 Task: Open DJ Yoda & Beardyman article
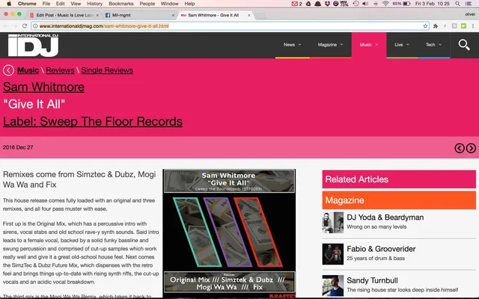click(385, 218)
